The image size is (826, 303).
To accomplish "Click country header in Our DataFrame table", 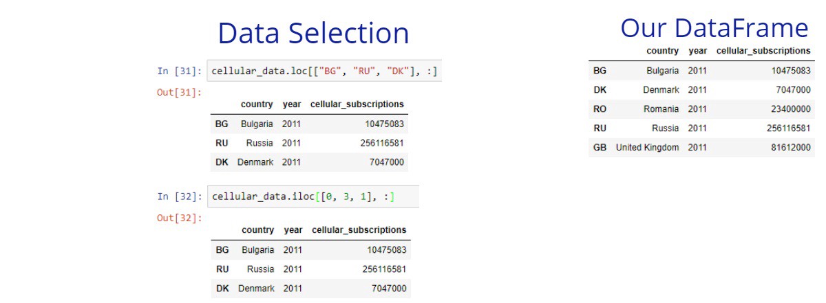I will [662, 51].
